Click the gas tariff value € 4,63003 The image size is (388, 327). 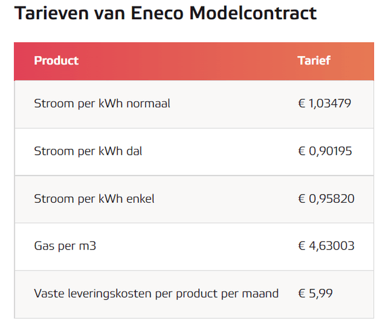(326, 246)
